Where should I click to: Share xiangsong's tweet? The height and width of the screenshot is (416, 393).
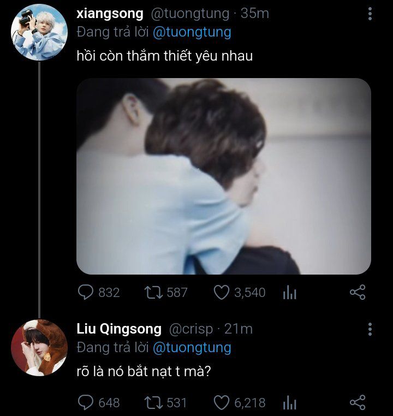click(x=357, y=293)
